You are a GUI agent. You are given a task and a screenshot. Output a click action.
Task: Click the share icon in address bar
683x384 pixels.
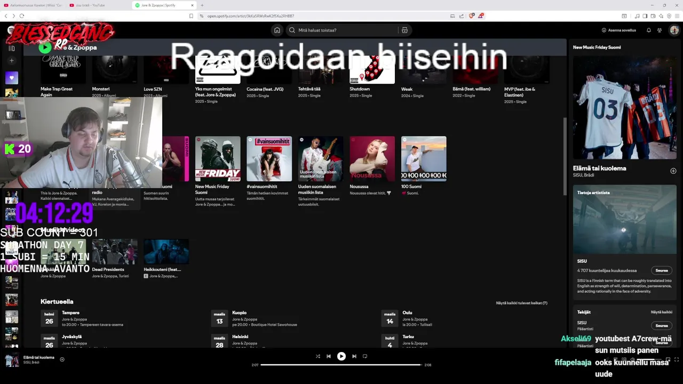[x=462, y=16]
